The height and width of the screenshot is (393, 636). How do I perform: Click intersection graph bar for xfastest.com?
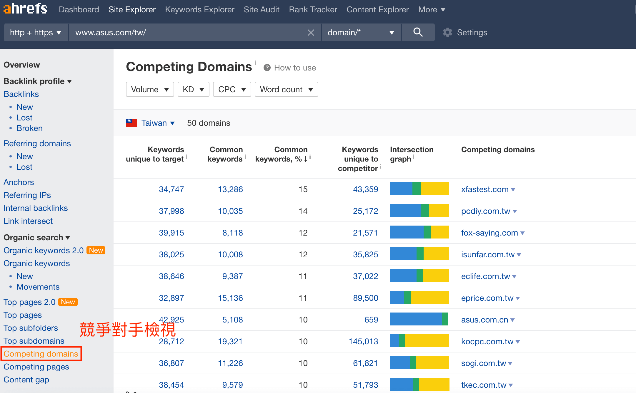pyautogui.click(x=419, y=189)
